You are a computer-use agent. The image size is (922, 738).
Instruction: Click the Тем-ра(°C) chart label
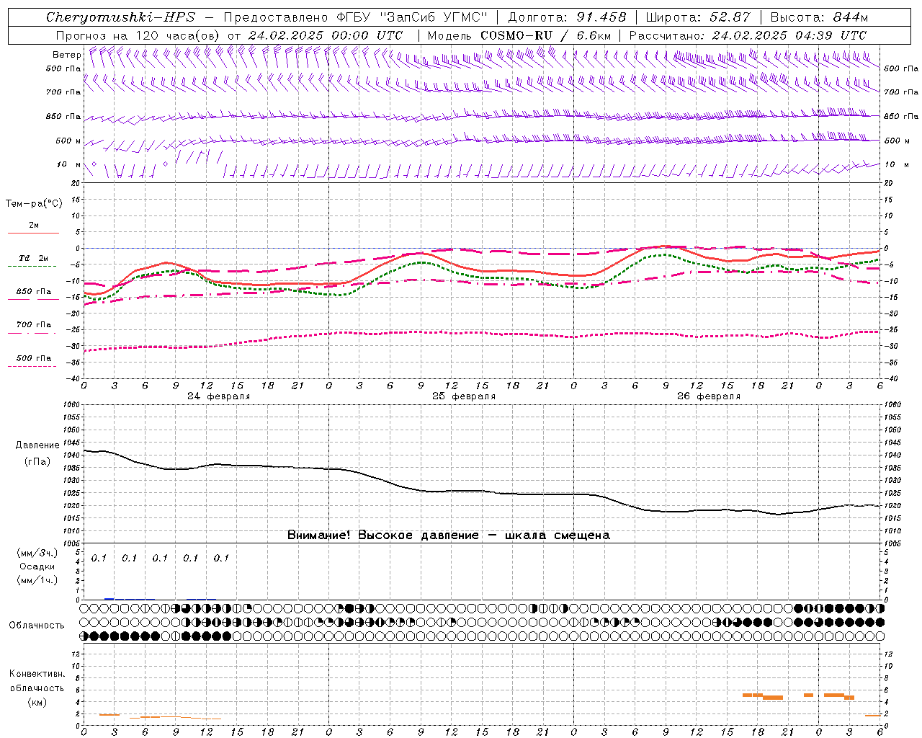tap(34, 204)
